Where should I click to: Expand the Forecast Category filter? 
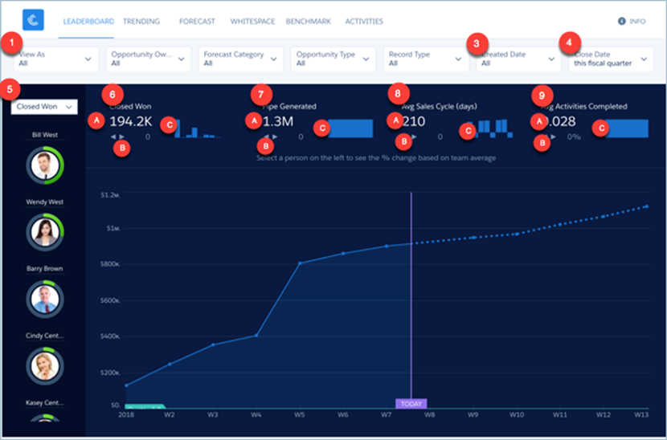click(240, 59)
